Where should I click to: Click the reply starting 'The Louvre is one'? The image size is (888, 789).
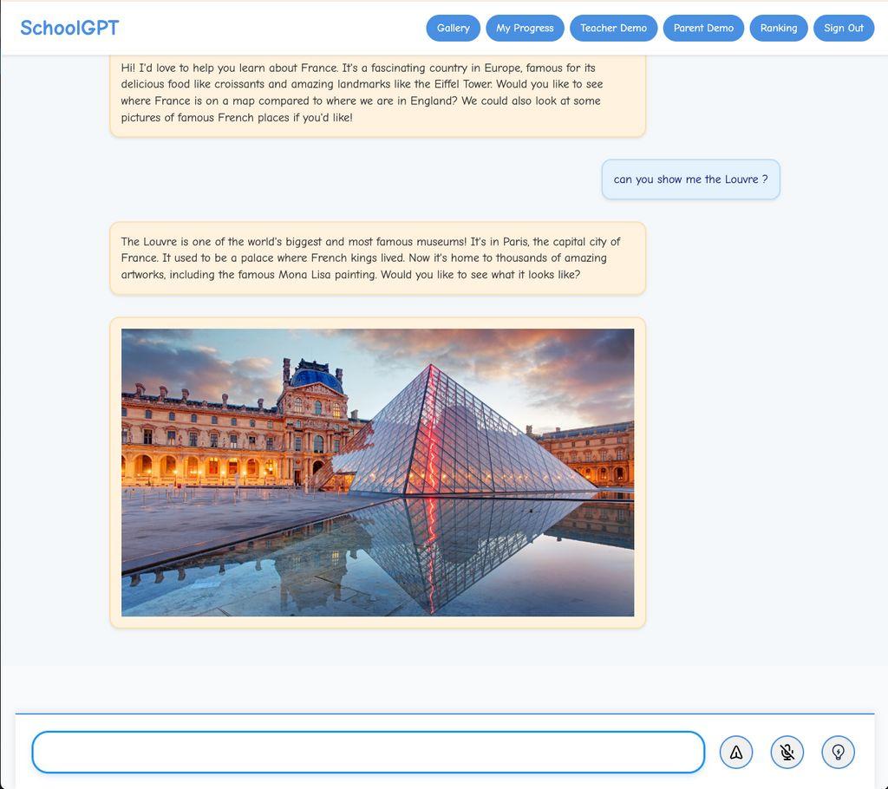(x=378, y=258)
